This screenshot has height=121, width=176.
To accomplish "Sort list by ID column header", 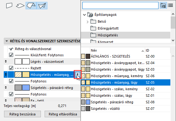I will (x=158, y=50).
